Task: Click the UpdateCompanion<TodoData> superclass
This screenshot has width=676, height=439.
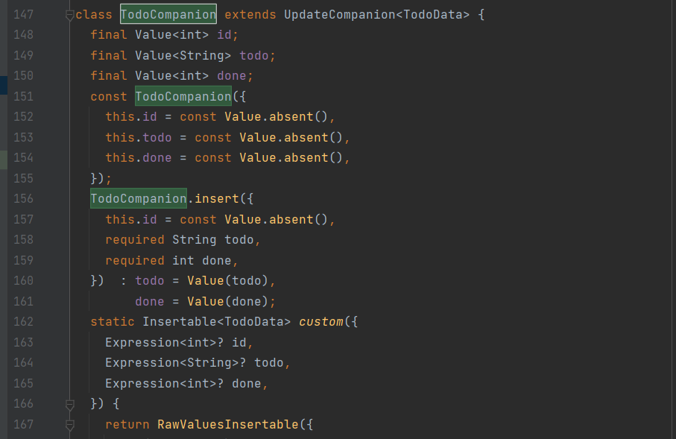Action: (x=376, y=14)
